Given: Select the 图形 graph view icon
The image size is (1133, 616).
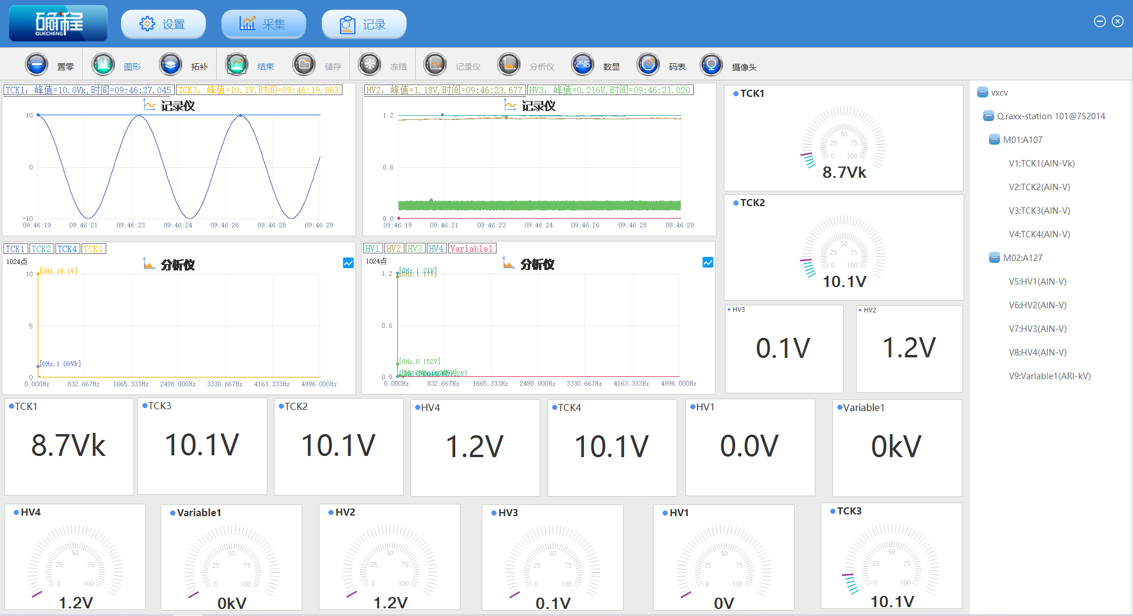Looking at the screenshot, I should click(103, 64).
